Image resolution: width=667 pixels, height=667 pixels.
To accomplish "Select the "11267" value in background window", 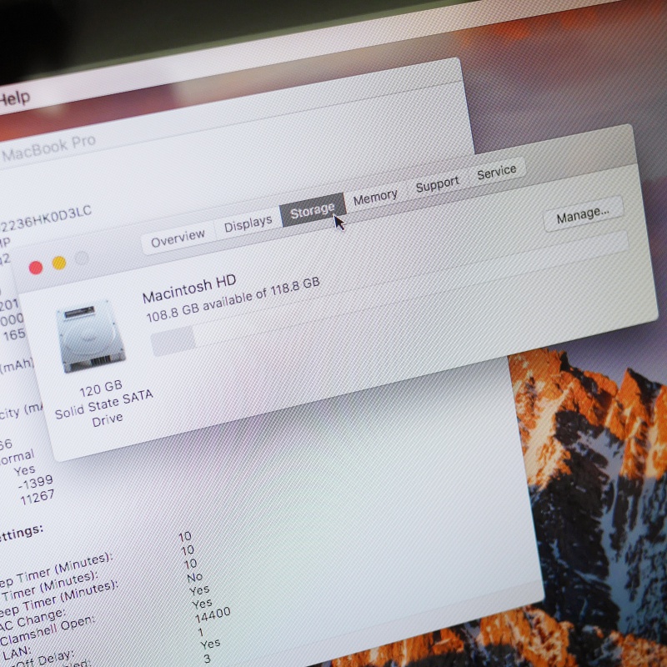I will (x=38, y=497).
